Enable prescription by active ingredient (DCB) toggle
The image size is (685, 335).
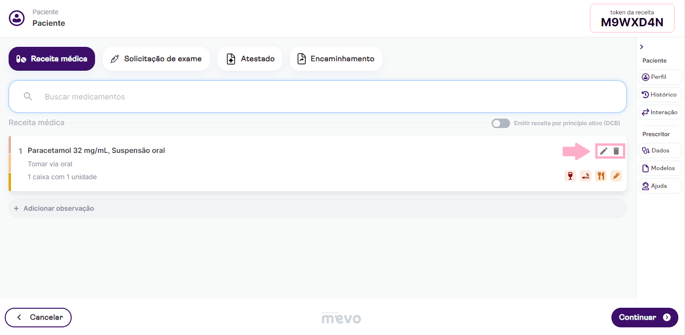tap(501, 123)
